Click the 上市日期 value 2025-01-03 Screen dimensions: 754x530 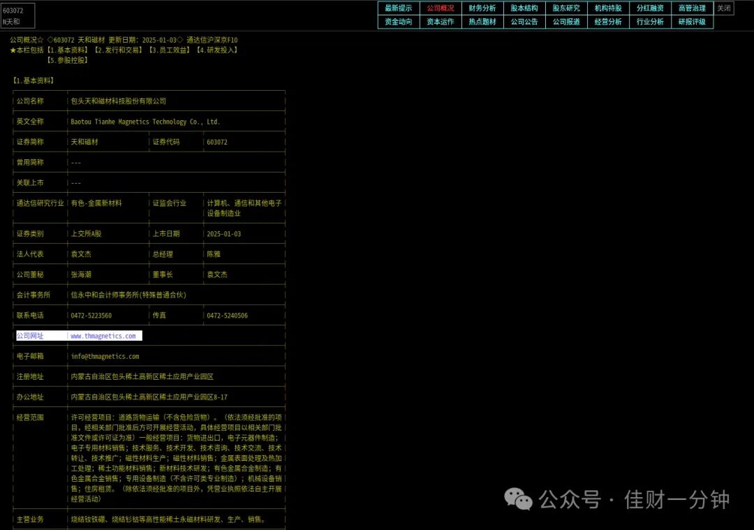click(223, 234)
